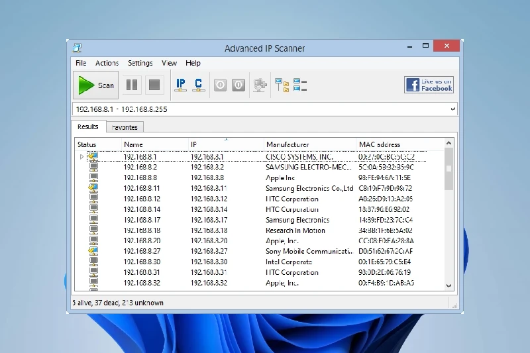Start scanning with the Scan button
Image resolution: width=530 pixels, height=353 pixels.
[95, 85]
